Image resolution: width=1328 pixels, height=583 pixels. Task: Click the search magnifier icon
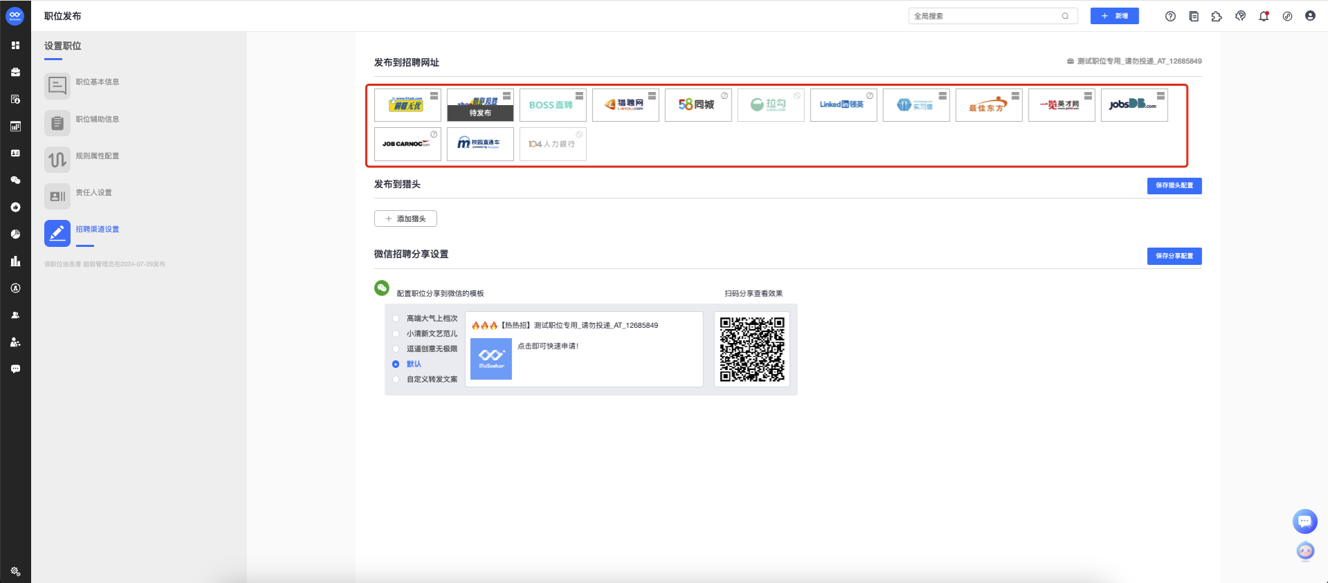tap(1065, 16)
